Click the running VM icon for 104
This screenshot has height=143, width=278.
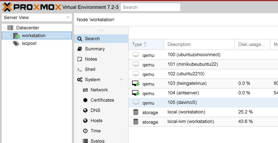tap(136, 93)
